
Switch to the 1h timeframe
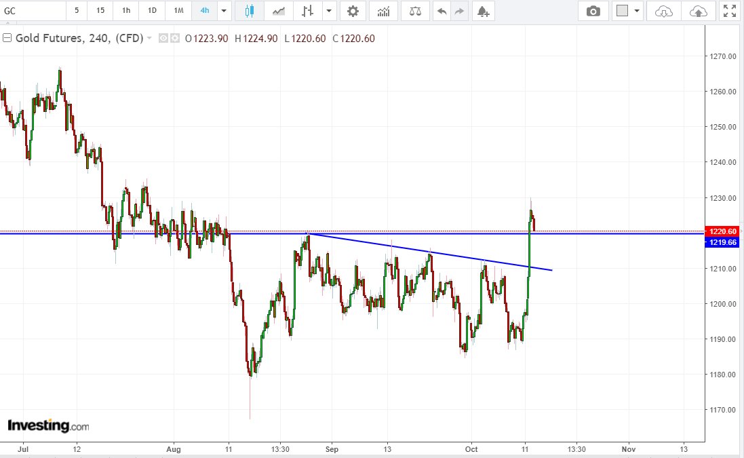pyautogui.click(x=126, y=10)
